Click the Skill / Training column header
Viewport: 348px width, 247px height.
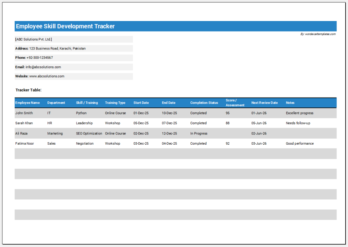pyautogui.click(x=87, y=103)
